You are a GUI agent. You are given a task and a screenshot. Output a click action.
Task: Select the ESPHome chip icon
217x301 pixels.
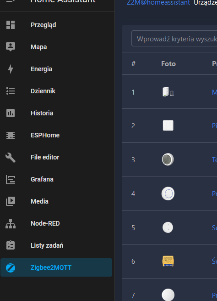pyautogui.click(x=11, y=135)
